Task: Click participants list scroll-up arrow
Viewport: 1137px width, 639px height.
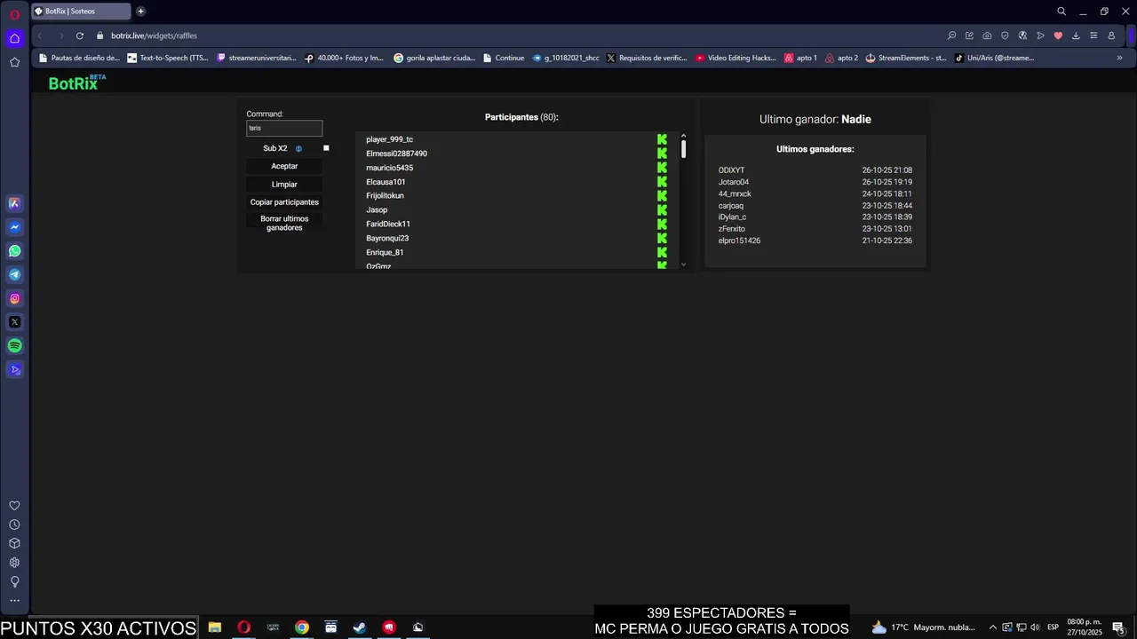Action: coord(683,136)
